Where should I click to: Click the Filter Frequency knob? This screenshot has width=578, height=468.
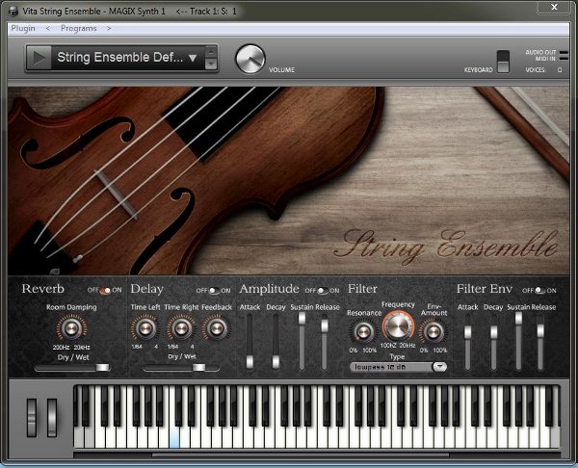point(398,325)
